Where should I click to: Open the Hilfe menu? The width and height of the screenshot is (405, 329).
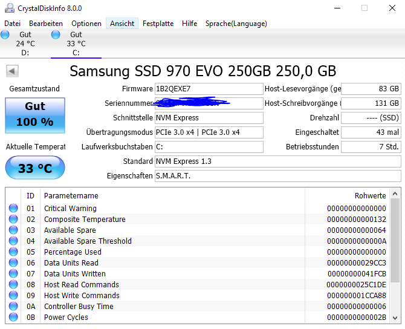click(x=189, y=24)
